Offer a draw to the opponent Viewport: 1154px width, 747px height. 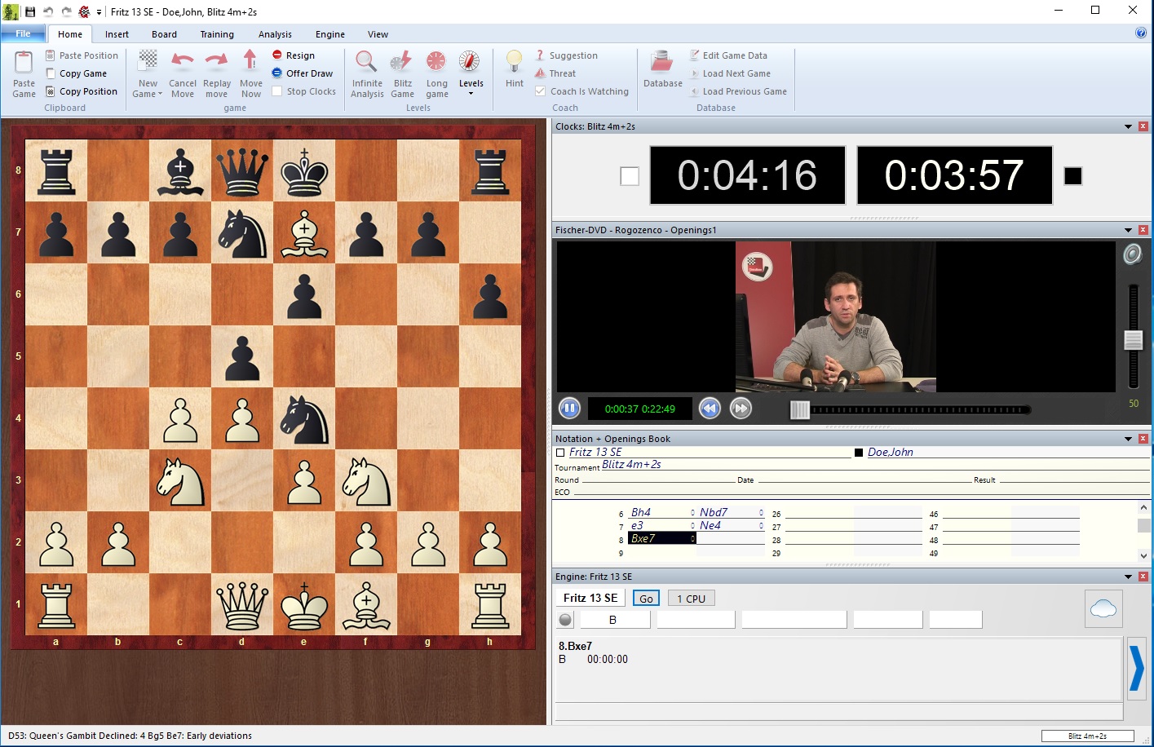pos(302,73)
